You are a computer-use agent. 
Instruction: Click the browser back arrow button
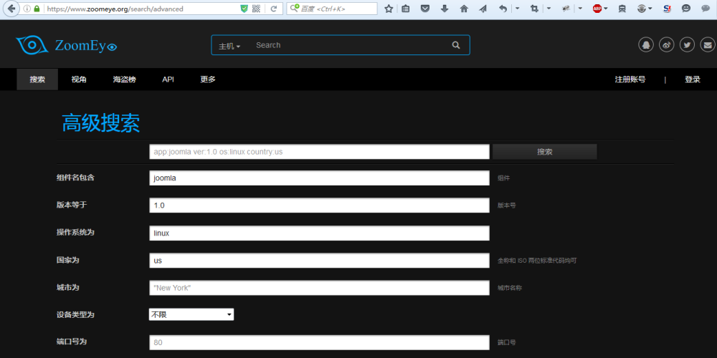pyautogui.click(x=11, y=9)
